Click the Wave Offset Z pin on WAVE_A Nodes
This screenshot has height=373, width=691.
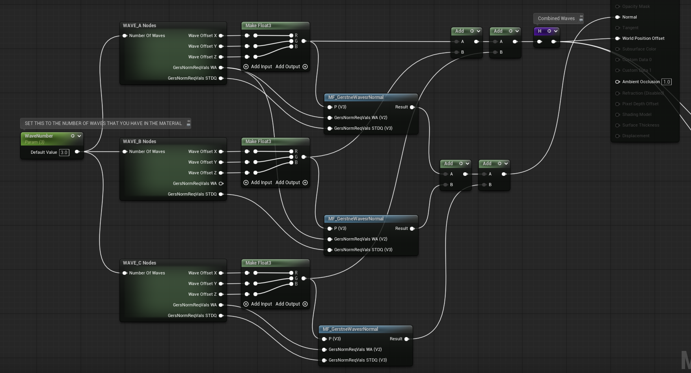pyautogui.click(x=221, y=57)
